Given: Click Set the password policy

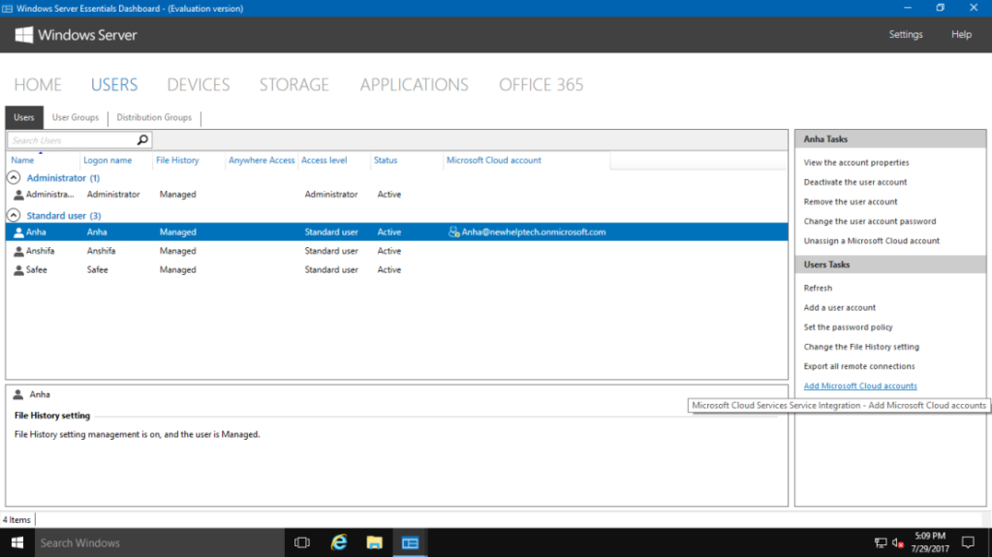Looking at the screenshot, I should (x=848, y=327).
